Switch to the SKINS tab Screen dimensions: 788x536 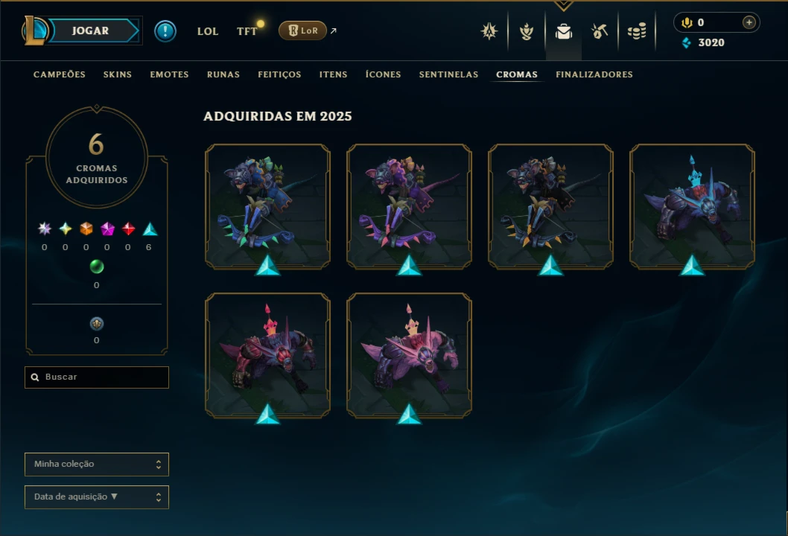coord(118,74)
